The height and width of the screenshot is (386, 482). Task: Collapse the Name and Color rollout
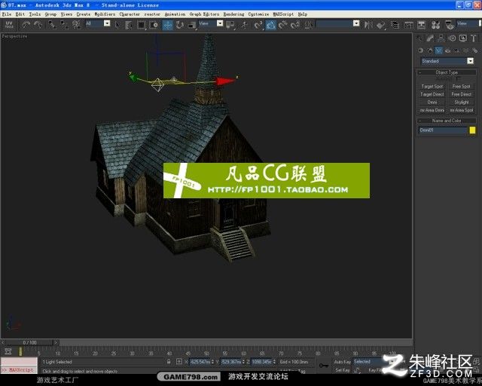click(x=447, y=121)
